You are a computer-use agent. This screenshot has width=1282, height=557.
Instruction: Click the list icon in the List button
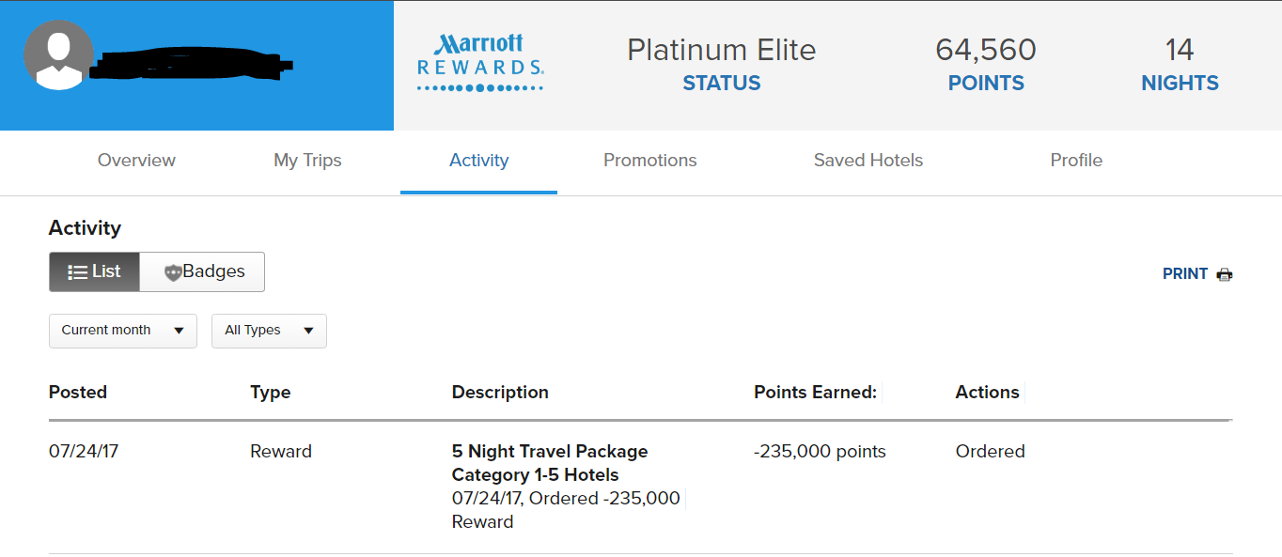78,272
